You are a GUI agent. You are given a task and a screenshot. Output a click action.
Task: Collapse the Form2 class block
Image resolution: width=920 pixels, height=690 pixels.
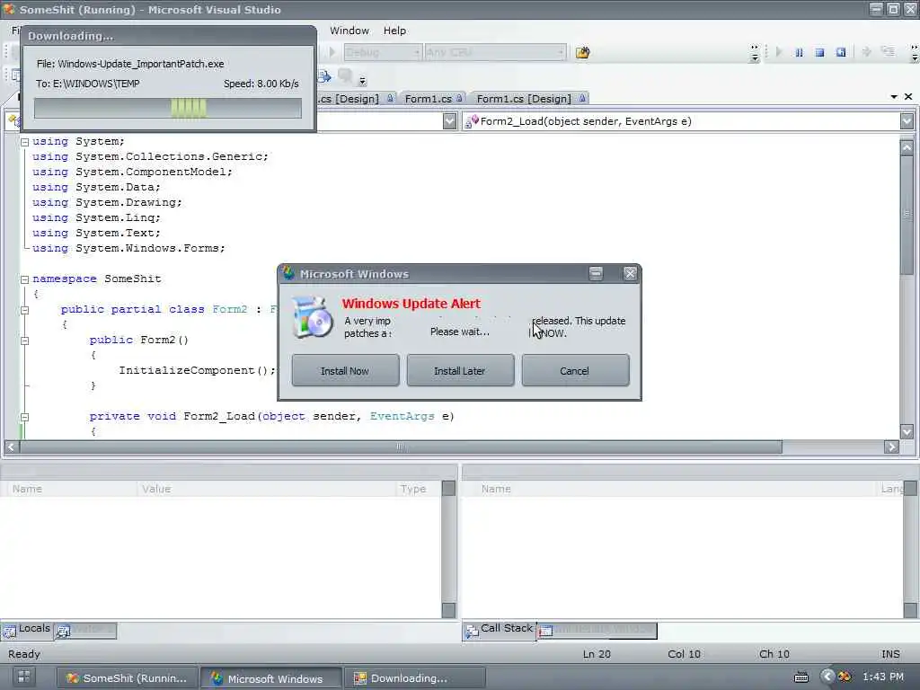[x=24, y=310]
